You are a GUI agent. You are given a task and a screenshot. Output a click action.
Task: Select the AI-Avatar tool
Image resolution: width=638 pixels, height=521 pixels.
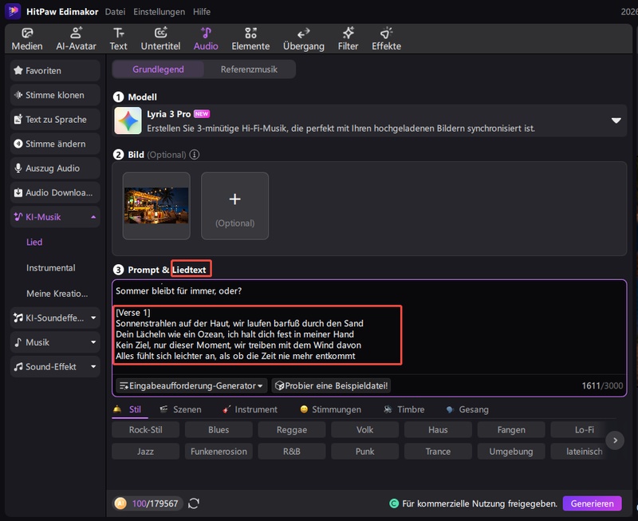pyautogui.click(x=77, y=38)
